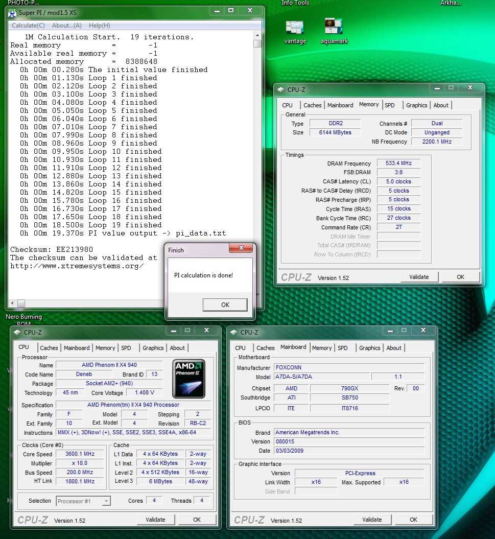Click the 'http://www.xtremesystems.org/' text

coord(77,266)
